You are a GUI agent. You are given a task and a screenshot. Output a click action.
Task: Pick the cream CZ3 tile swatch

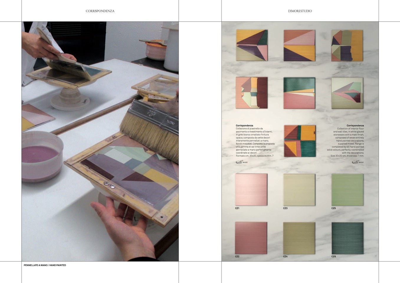[299, 189]
